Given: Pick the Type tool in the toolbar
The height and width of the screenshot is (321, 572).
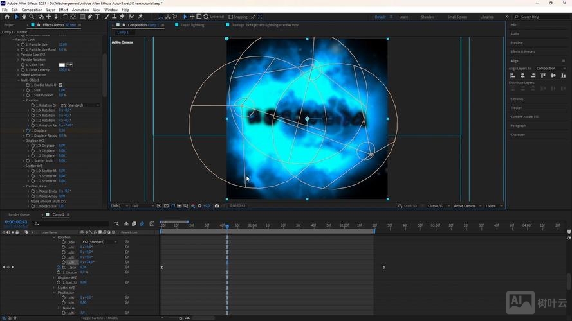Looking at the screenshot, I should click(97, 17).
